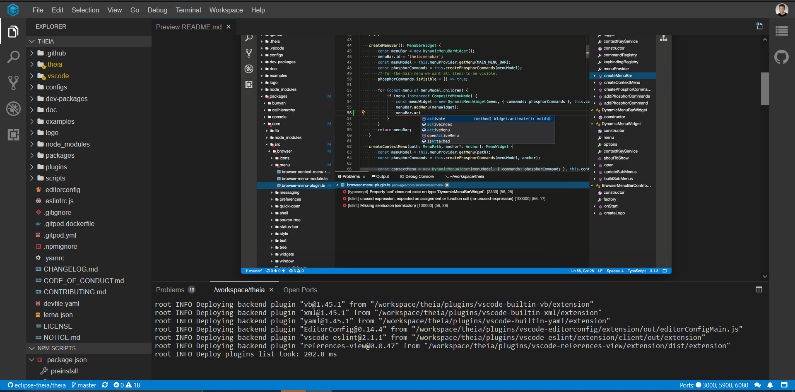The width and height of the screenshot is (795, 392).
Task: Open the Source Control view icon
Action: [x=13, y=83]
